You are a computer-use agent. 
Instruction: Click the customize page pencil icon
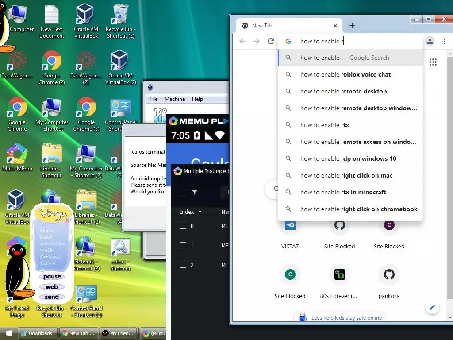point(432,307)
